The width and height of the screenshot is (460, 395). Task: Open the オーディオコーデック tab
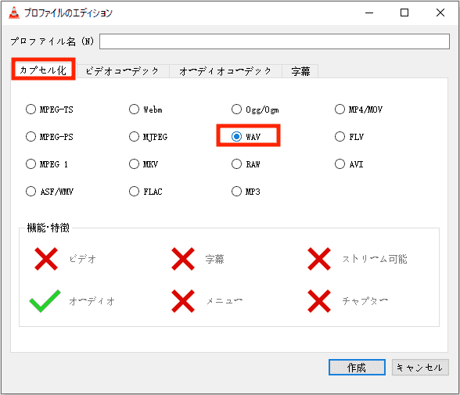pyautogui.click(x=225, y=71)
